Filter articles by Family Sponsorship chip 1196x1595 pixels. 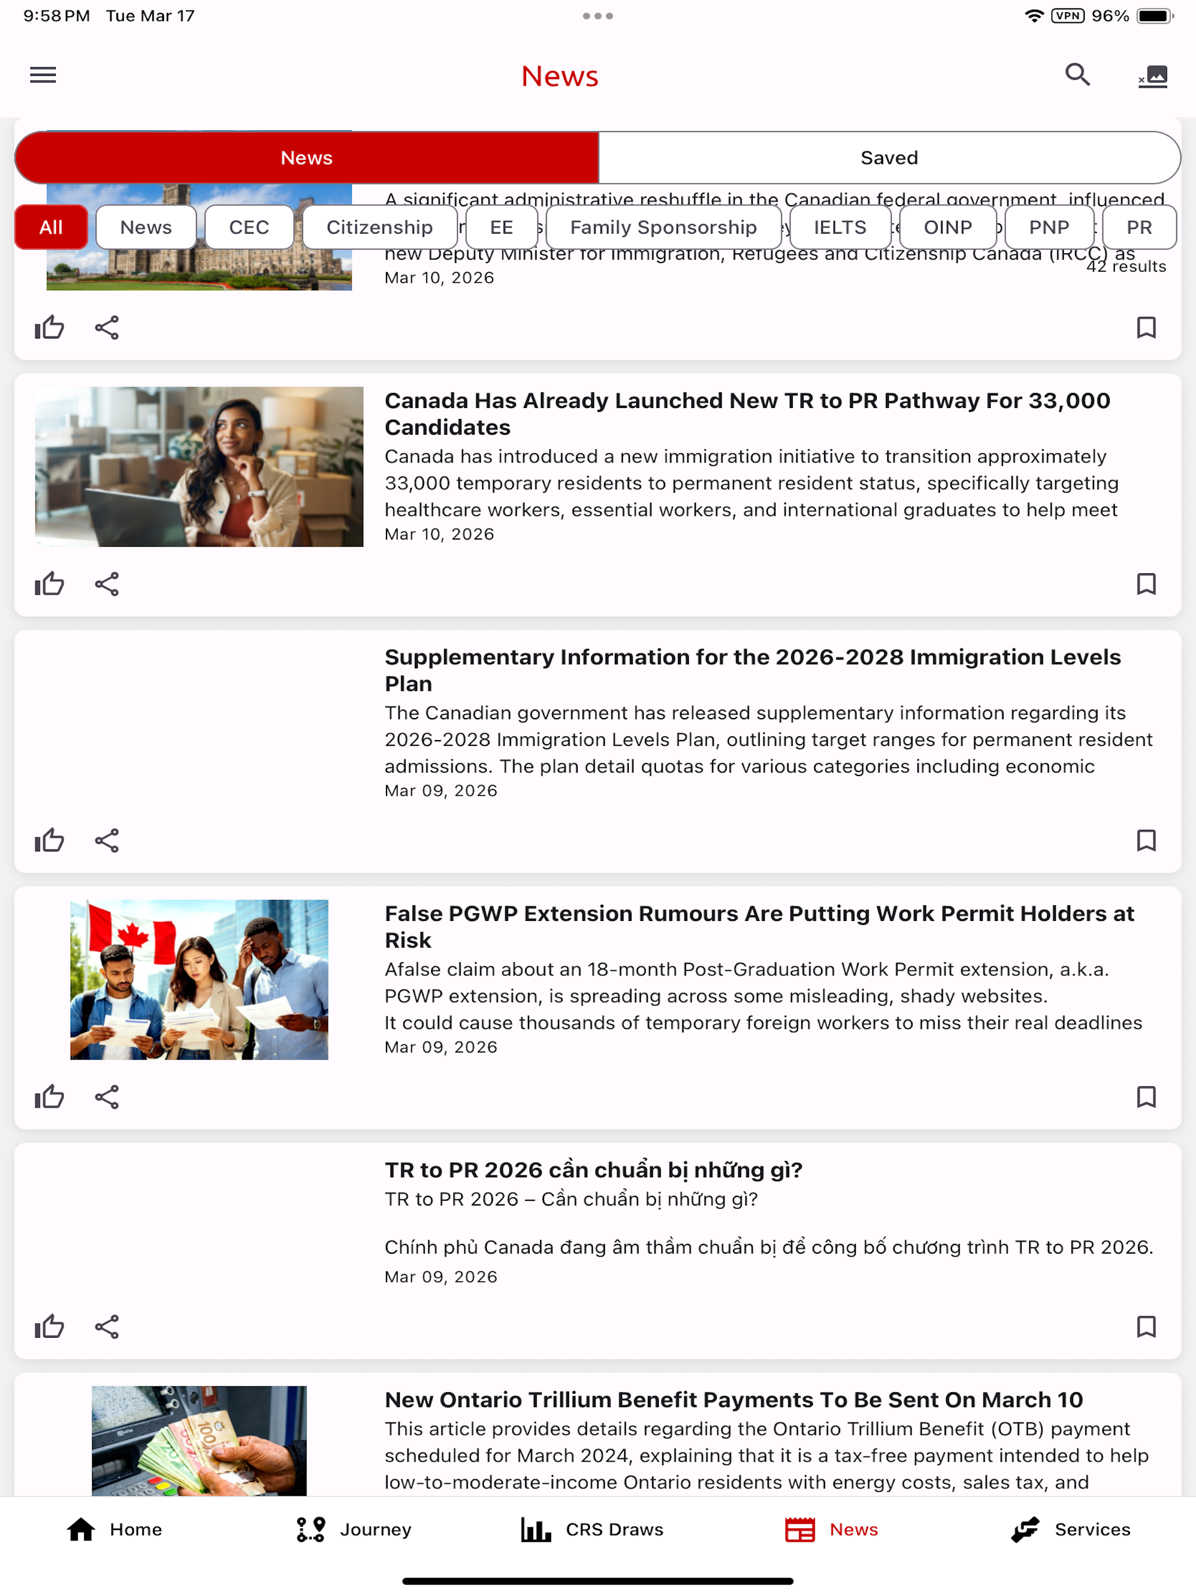tap(663, 227)
